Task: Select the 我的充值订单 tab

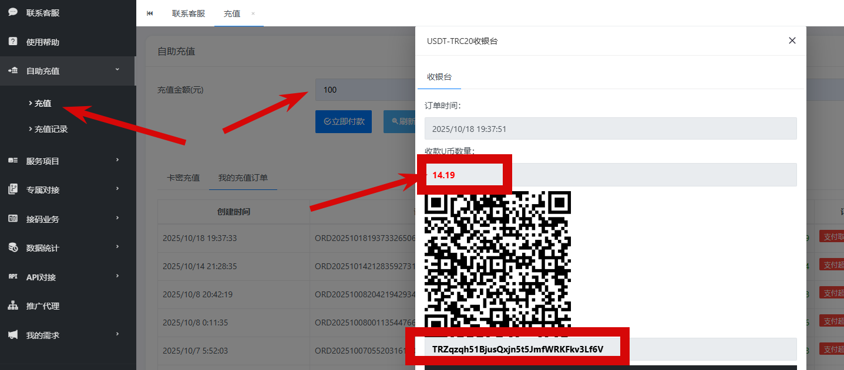Action: click(243, 177)
